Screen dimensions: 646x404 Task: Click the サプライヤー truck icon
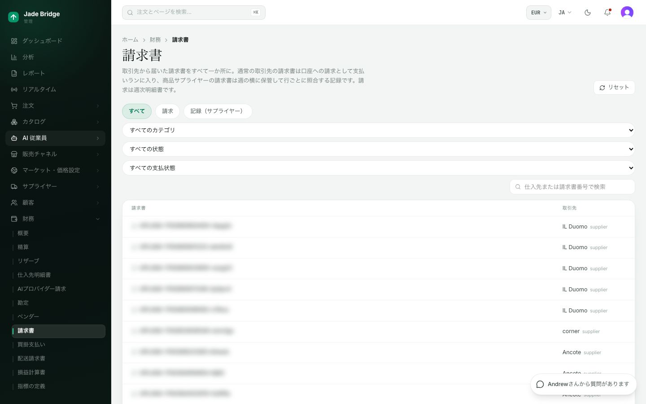pos(14,186)
